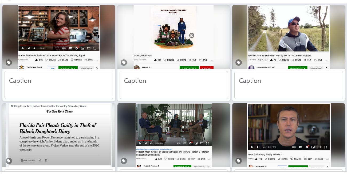The height and width of the screenshot is (174, 347).
Task: Click the tag icon on the Mark Zuckerberg image
Action: 239,161
